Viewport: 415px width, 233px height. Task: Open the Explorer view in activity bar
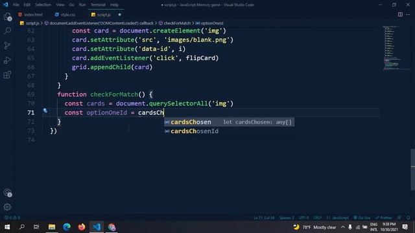pyautogui.click(x=7, y=17)
